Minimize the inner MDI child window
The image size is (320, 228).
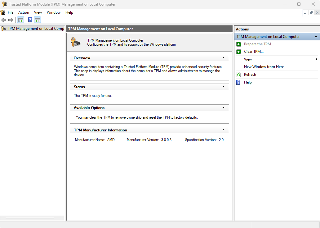coord(305,13)
